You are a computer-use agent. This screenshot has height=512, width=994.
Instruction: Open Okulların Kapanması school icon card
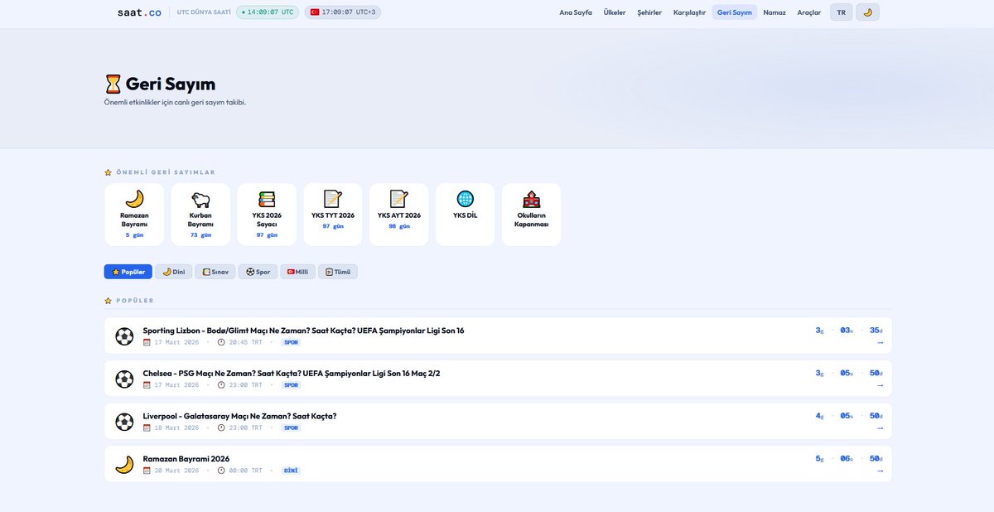click(x=532, y=199)
